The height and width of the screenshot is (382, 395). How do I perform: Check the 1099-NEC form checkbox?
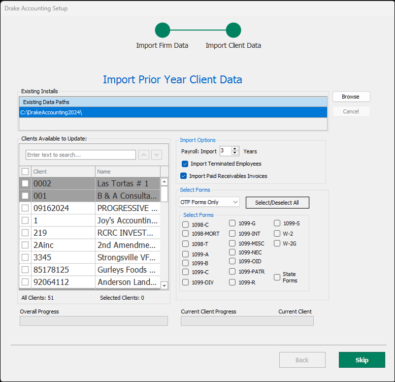(x=232, y=252)
